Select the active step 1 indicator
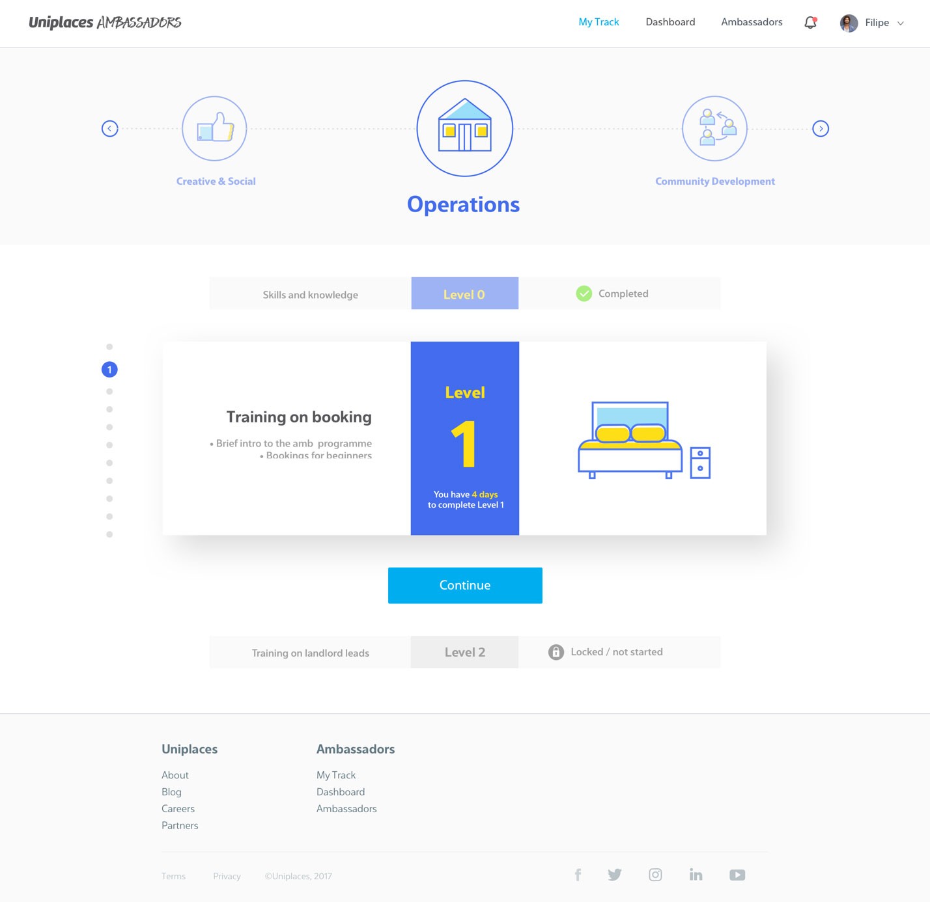Image resolution: width=930 pixels, height=902 pixels. [109, 370]
